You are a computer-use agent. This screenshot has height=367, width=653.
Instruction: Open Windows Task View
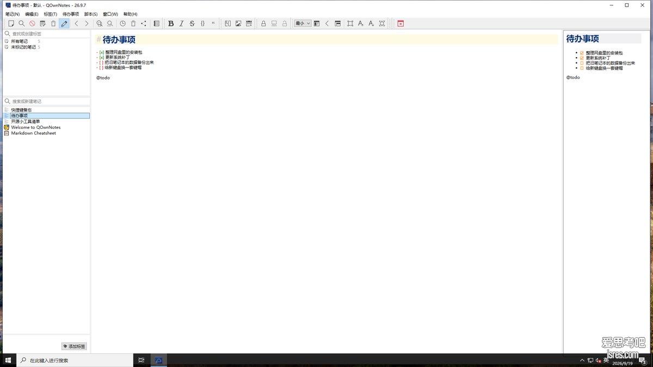(141, 360)
